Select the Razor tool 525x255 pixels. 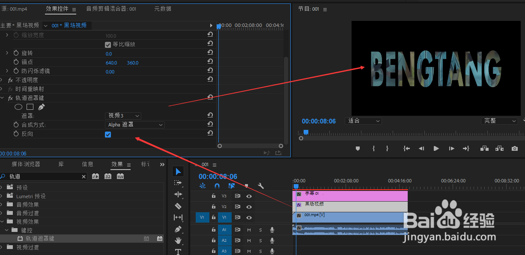(x=179, y=206)
